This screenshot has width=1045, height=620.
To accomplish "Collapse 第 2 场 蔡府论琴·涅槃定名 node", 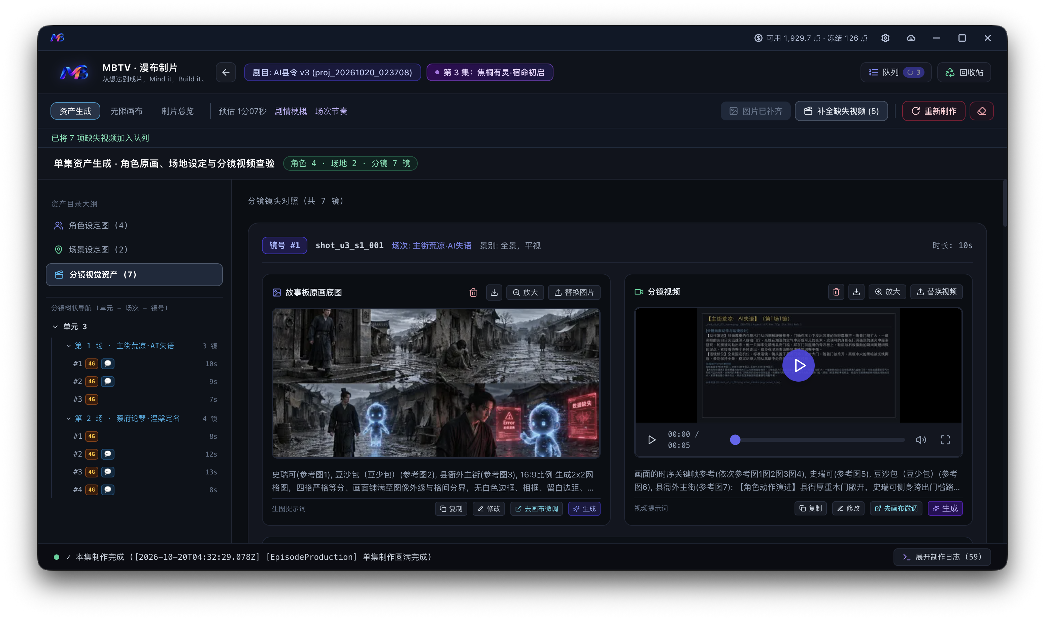I will click(x=69, y=418).
